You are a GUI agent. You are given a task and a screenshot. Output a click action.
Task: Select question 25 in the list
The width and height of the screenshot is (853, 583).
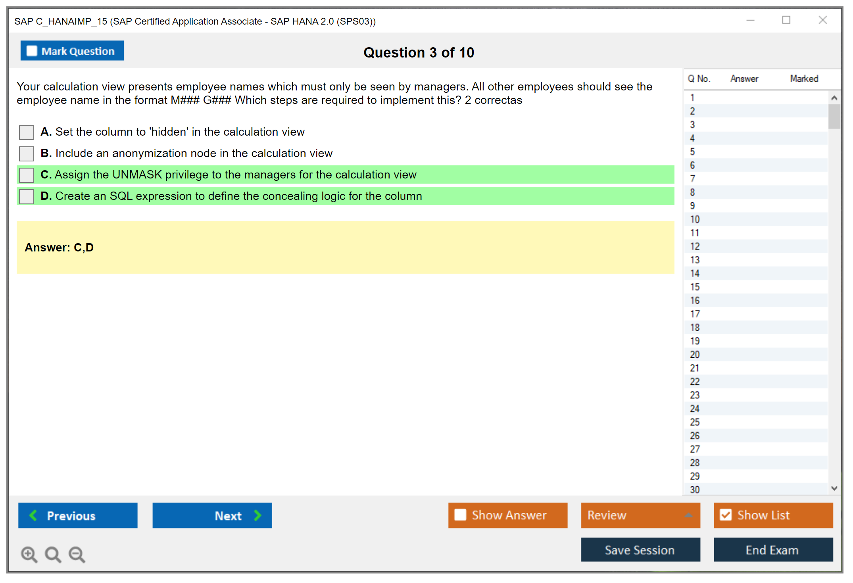[x=695, y=422]
